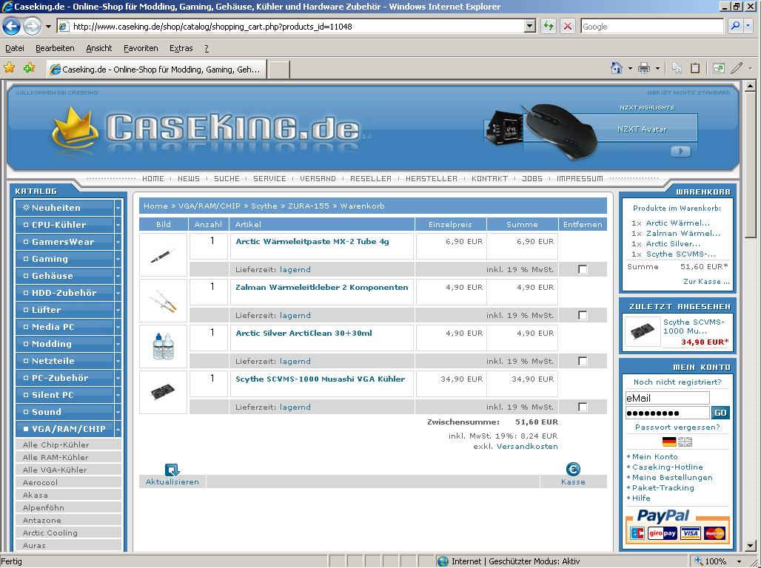761x568 pixels.
Task: Click the browser Forward arrow button
Action: coord(32,26)
